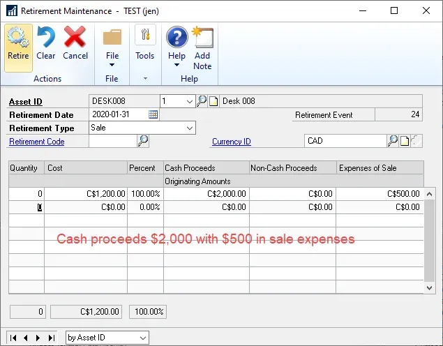The height and width of the screenshot is (346, 443).
Task: Click the Retire action button
Action: click(18, 44)
